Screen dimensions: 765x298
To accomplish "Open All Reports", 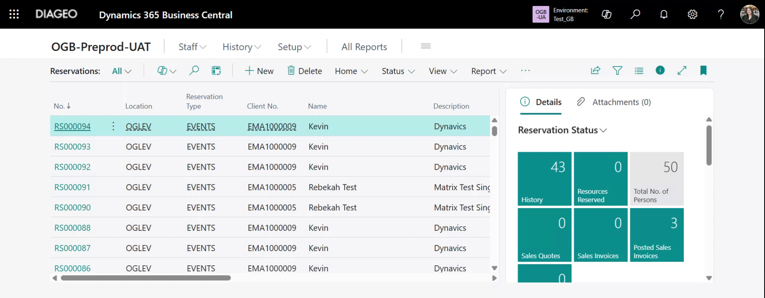I will (364, 47).
